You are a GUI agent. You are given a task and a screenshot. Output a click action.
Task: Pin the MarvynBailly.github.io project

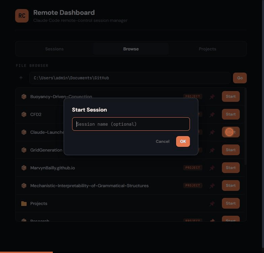[x=212, y=168]
